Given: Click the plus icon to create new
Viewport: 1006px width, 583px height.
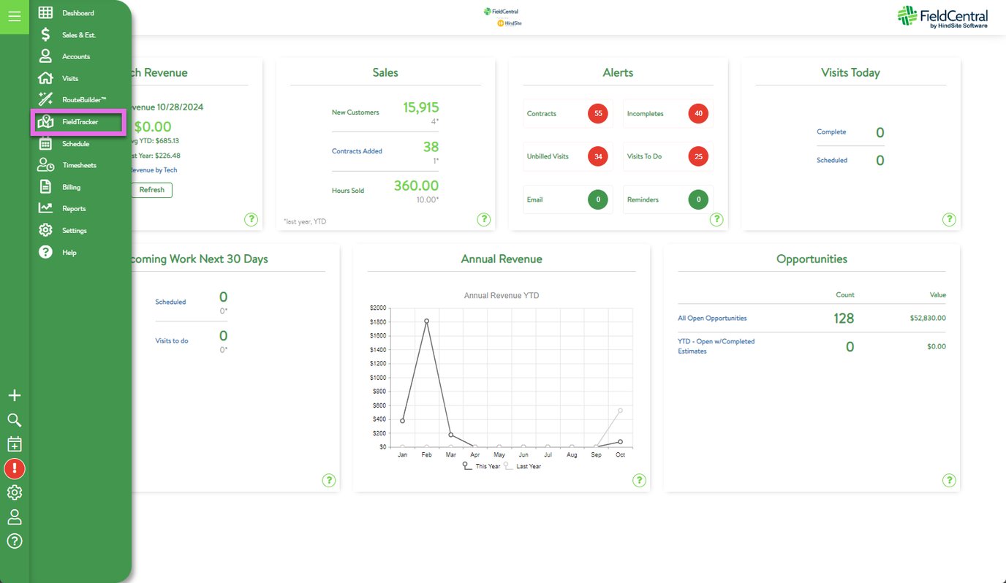Looking at the screenshot, I should pos(15,395).
